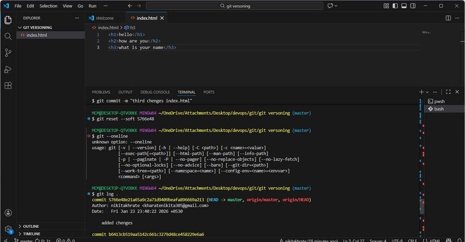Open the chat dropdown arrow beside Copilot
Image resolution: width=465 pixels, height=242 pixels.
click(336, 6)
